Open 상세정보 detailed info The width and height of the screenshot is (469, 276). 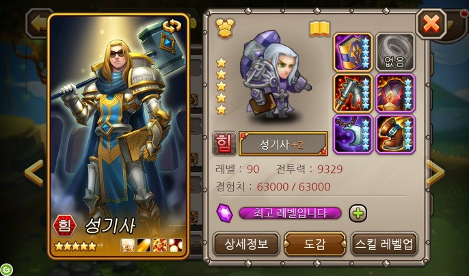[246, 245]
